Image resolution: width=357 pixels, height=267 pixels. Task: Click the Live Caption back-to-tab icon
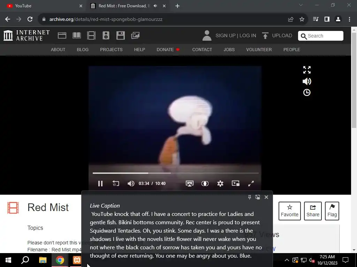tap(258, 197)
